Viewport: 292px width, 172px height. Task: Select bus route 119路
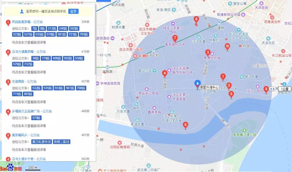tap(46, 58)
